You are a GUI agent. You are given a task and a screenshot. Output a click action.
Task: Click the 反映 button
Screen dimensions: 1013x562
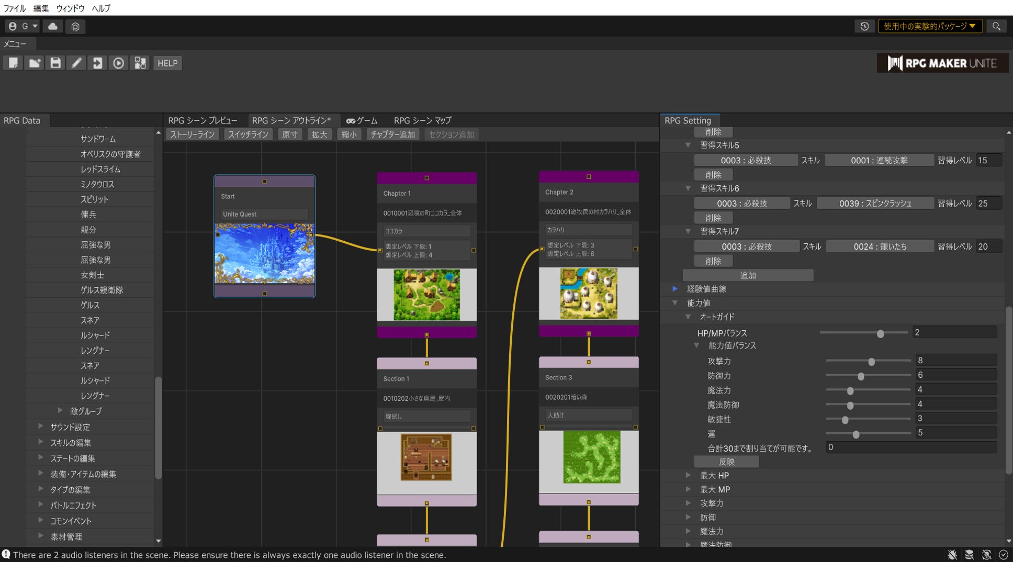726,462
